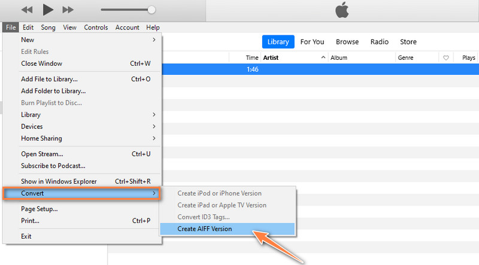479x265 pixels.
Task: Sort by the Genre column header
Action: coord(417,57)
